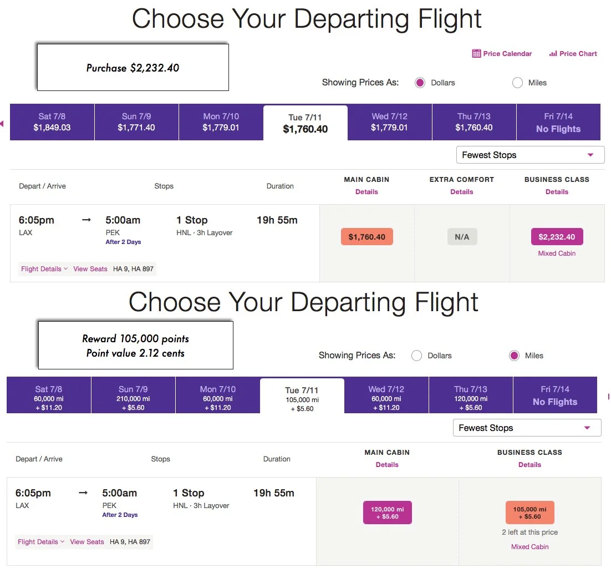611x568 pixels.
Task: Select the Miles radio button in top section
Action: pos(517,83)
